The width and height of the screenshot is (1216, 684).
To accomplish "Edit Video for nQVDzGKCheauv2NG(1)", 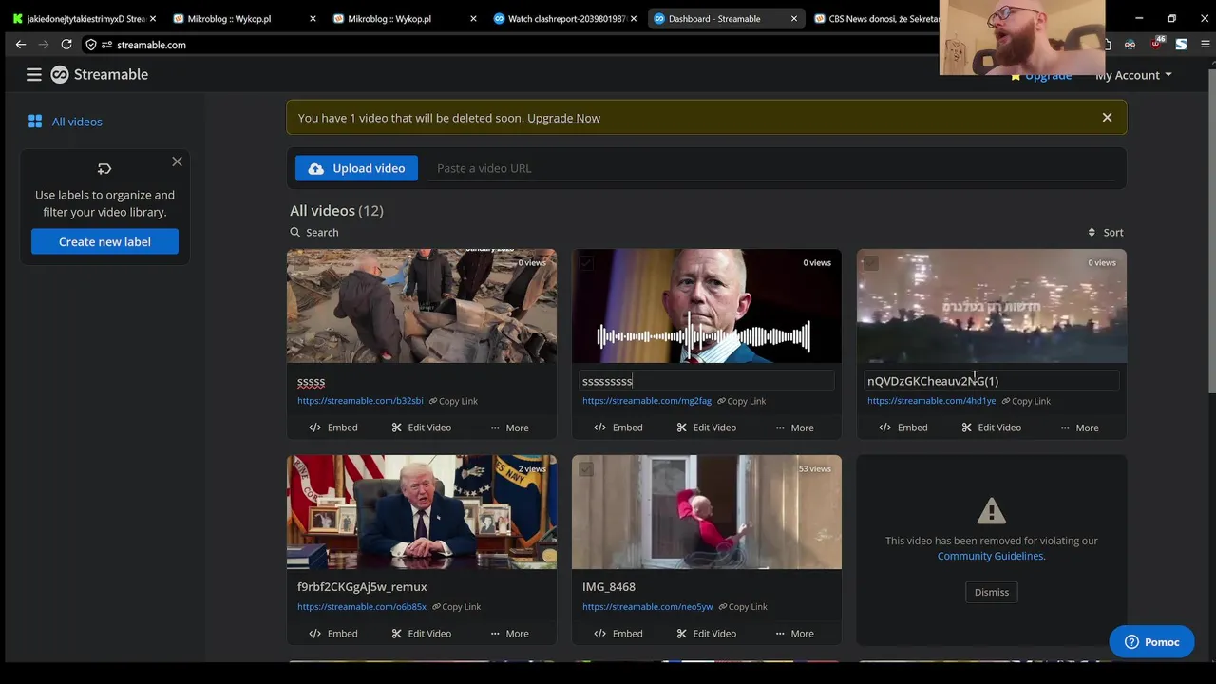I will tap(992, 427).
